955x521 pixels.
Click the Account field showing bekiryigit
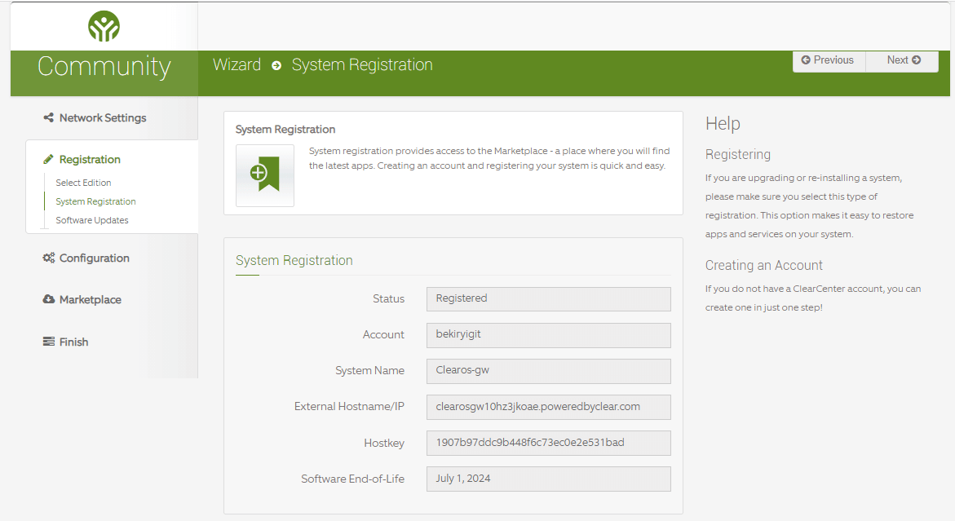(548, 335)
